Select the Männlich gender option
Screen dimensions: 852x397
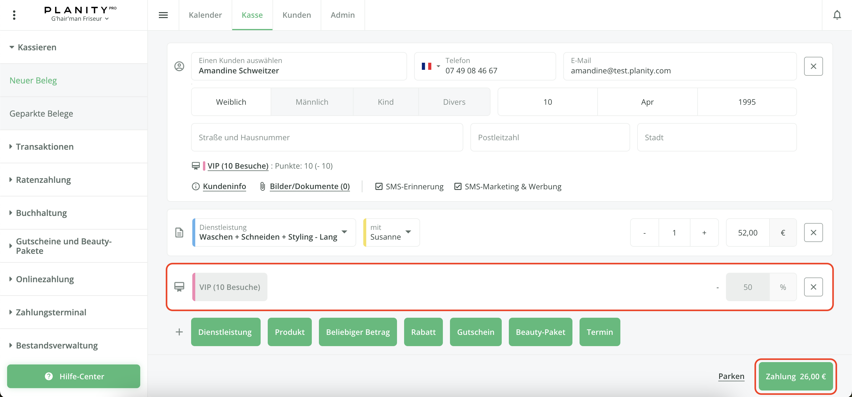(x=312, y=102)
